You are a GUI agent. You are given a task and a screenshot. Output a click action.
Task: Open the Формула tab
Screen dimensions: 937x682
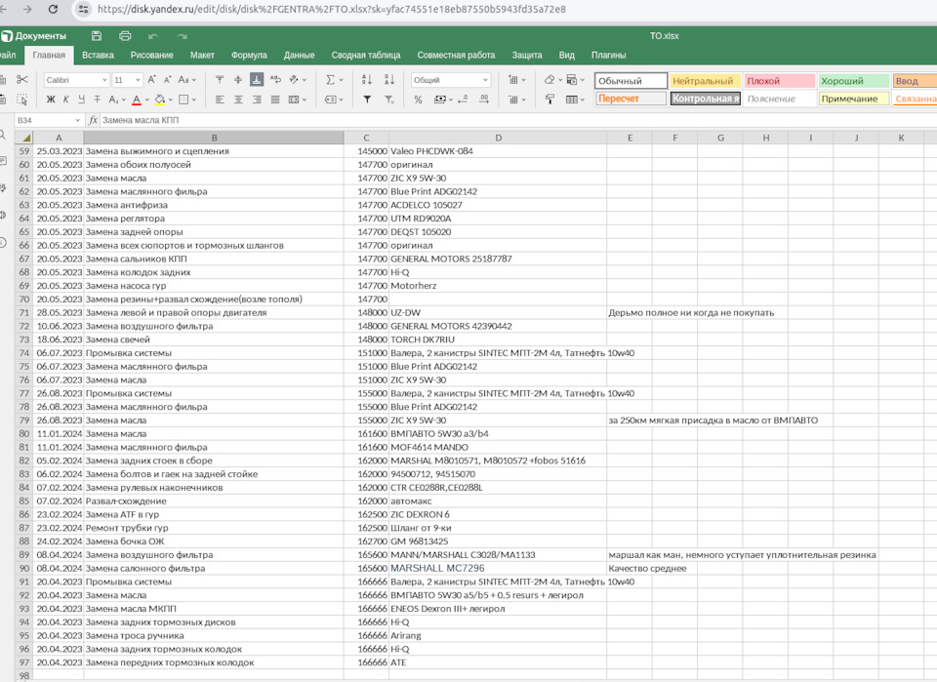click(x=249, y=56)
